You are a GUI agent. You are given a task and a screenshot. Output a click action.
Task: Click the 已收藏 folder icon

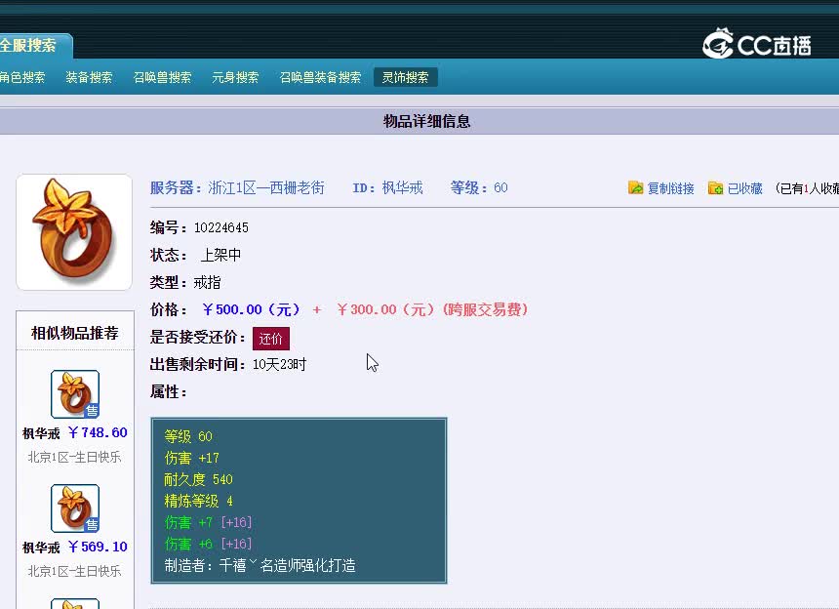tap(715, 187)
